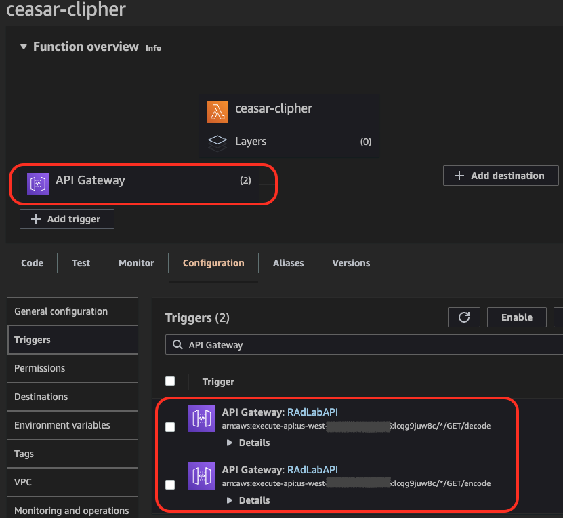
Task: Open RAdLabAPI link for encode trigger
Action: coord(312,469)
